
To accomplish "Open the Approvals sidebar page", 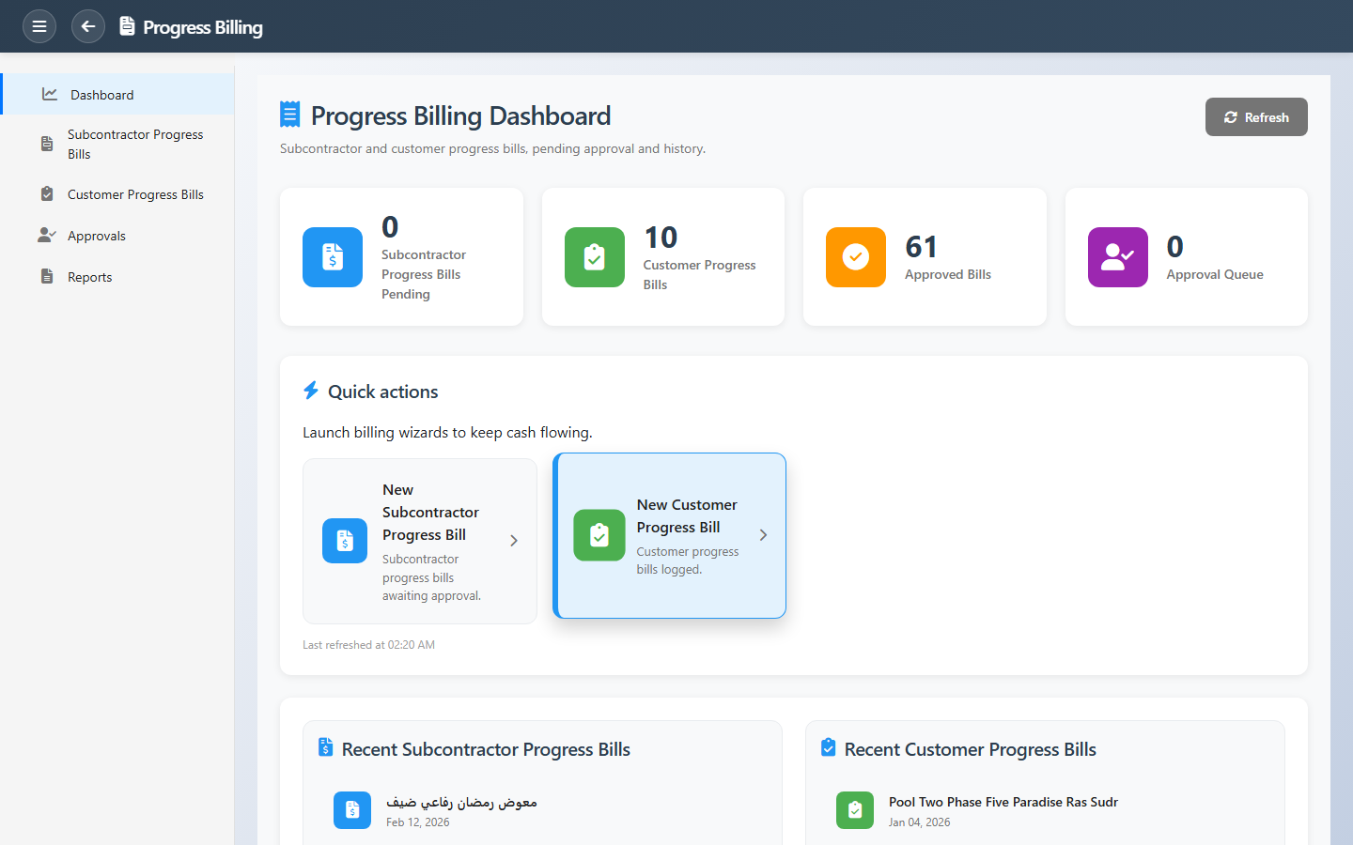I will click(97, 236).
